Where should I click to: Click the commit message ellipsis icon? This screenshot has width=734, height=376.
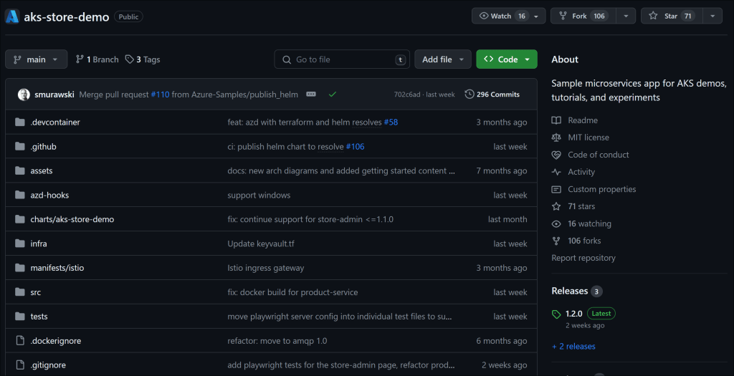311,94
